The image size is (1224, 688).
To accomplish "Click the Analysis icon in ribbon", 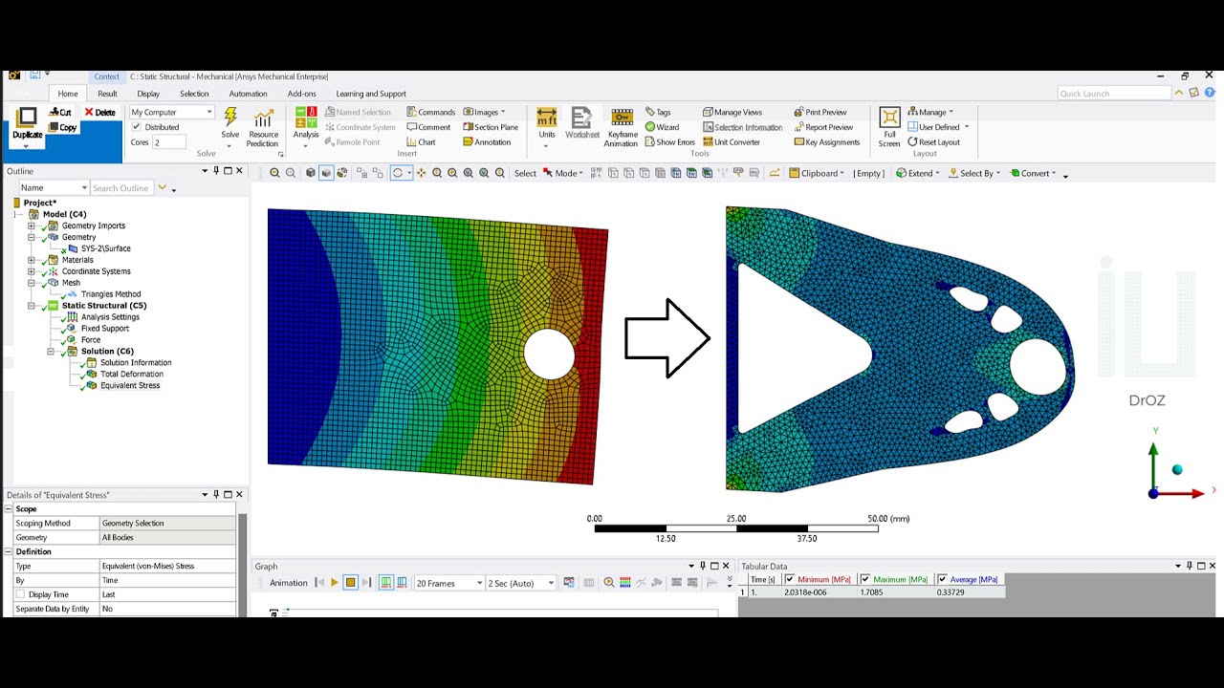I will click(x=306, y=118).
